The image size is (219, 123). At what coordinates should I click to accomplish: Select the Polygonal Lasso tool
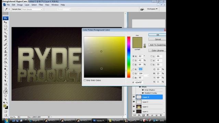pyautogui.click(x=5, y=29)
